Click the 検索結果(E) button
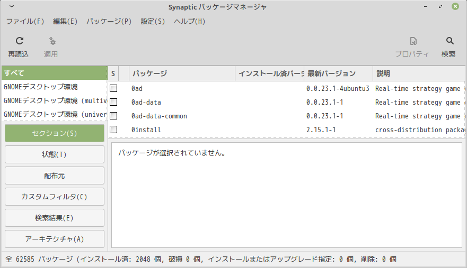 [x=55, y=218]
